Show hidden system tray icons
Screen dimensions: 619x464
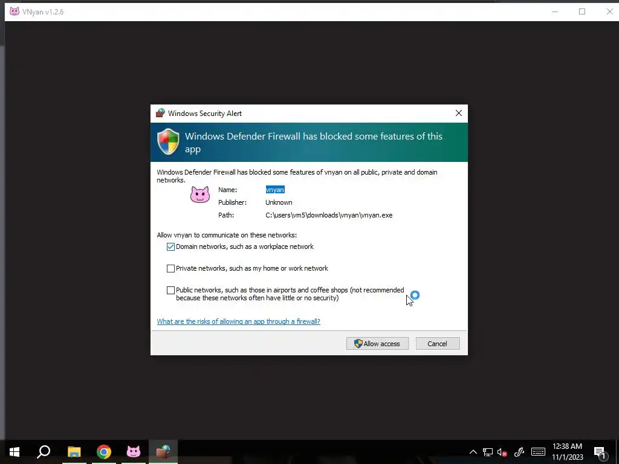coord(473,452)
